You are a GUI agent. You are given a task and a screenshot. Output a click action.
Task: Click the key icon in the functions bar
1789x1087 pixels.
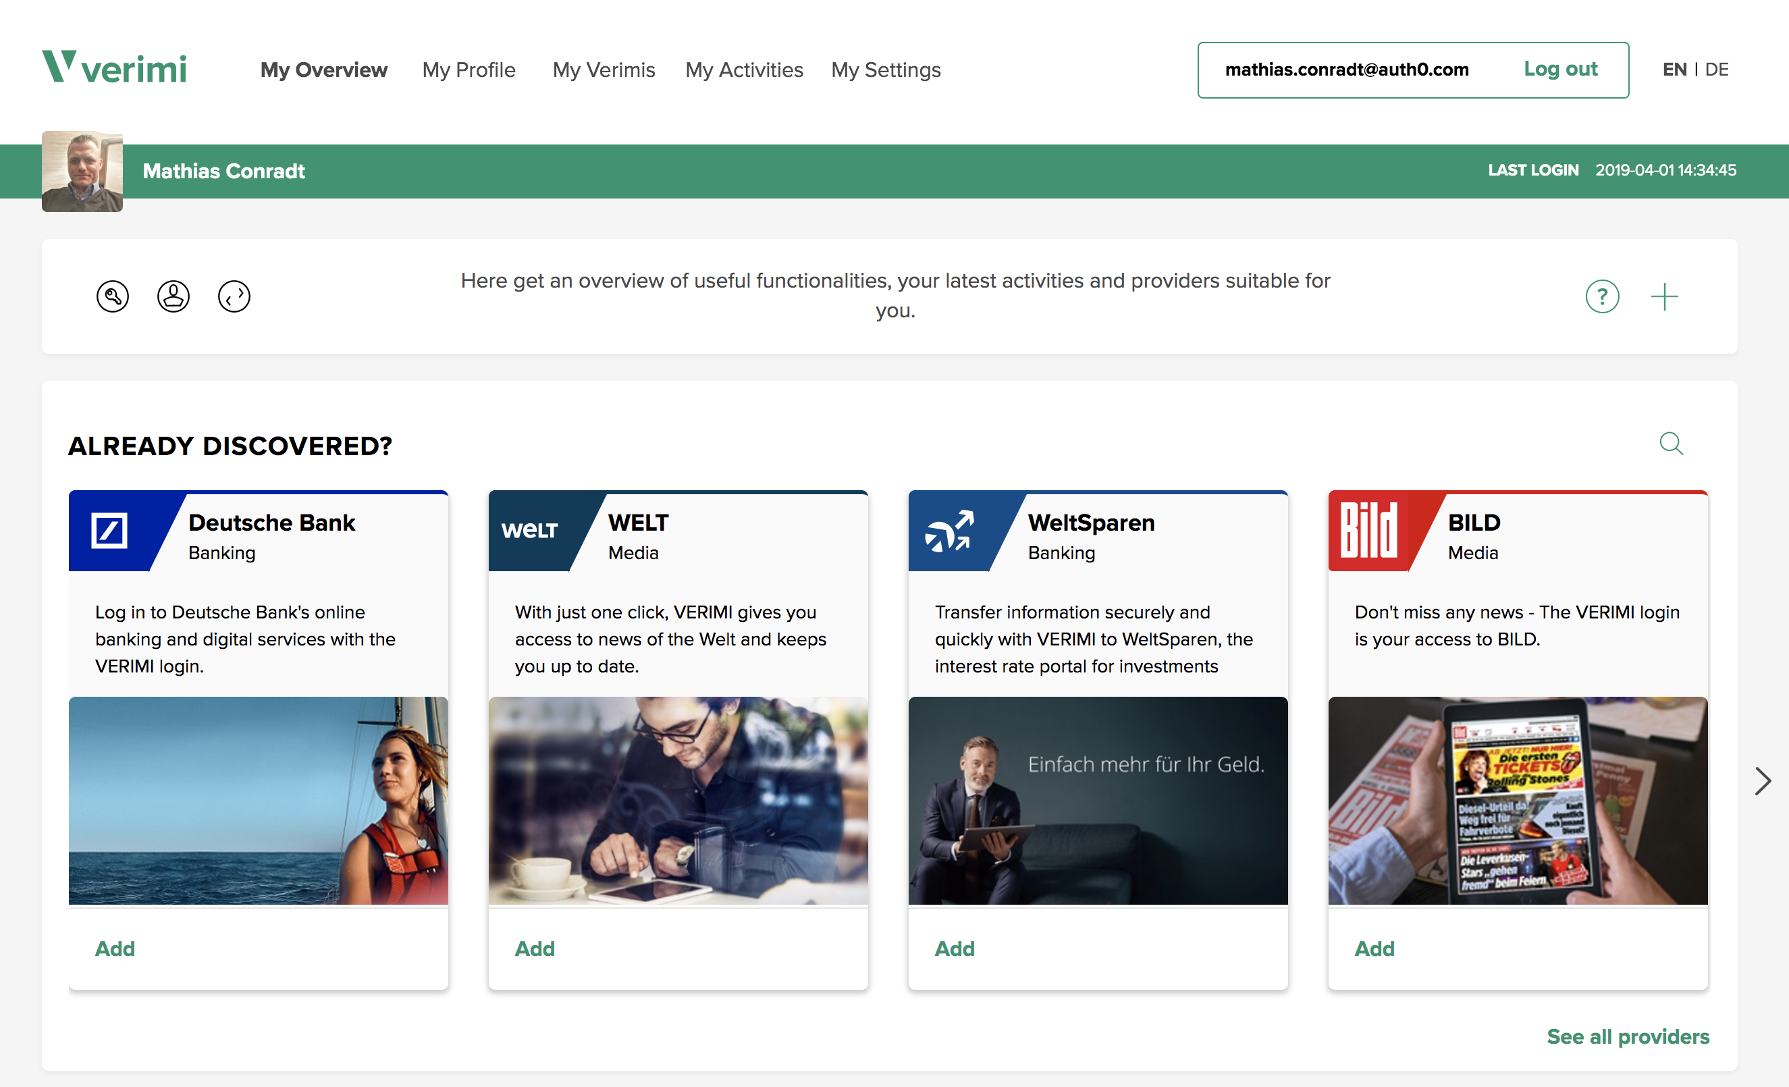[113, 296]
